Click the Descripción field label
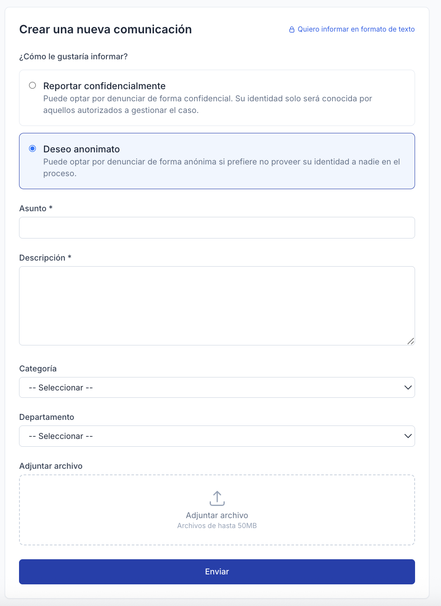441x606 pixels. pos(42,258)
